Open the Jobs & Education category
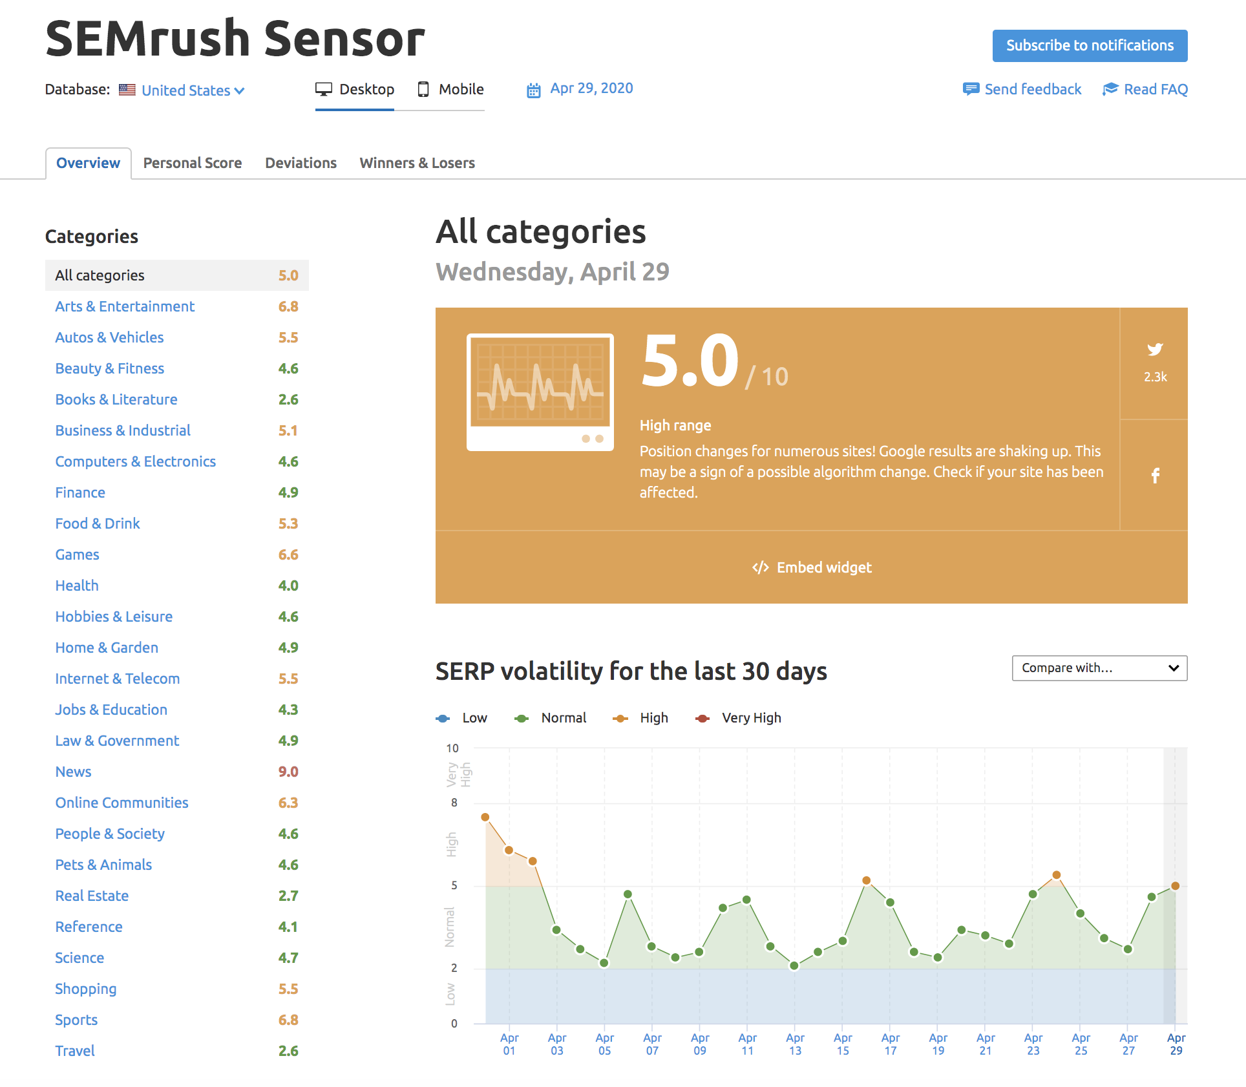The height and width of the screenshot is (1087, 1246). [111, 710]
